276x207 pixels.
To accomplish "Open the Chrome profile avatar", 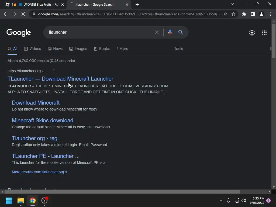I will click(261, 14).
